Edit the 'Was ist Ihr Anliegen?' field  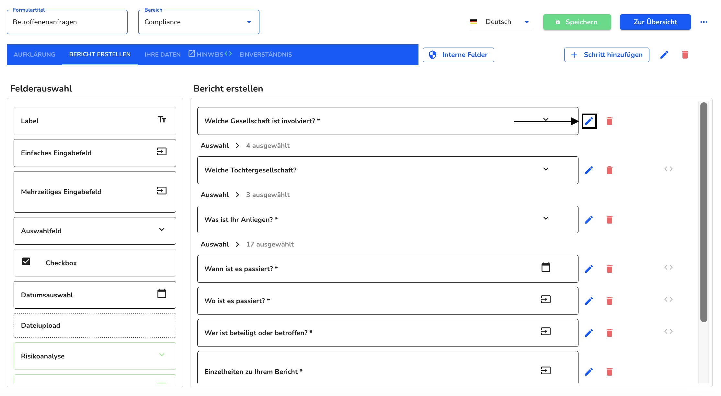click(589, 220)
